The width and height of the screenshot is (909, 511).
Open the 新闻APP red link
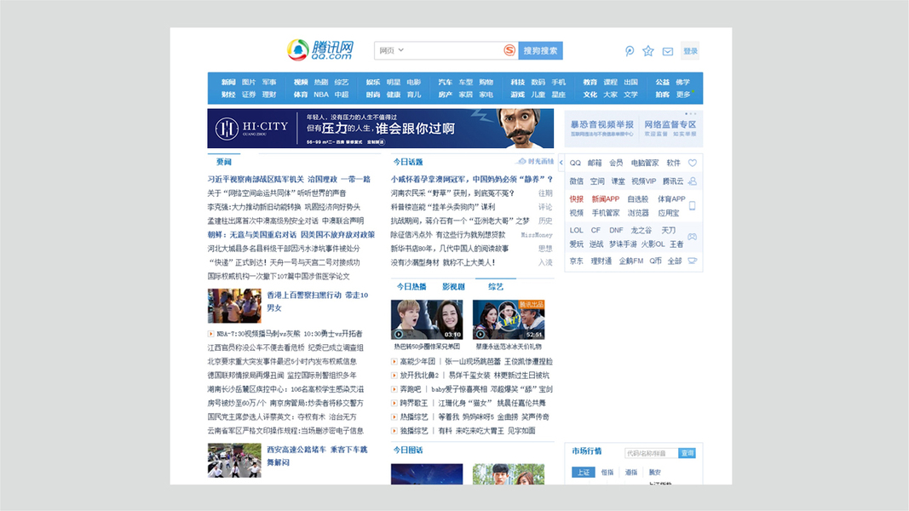pos(605,198)
